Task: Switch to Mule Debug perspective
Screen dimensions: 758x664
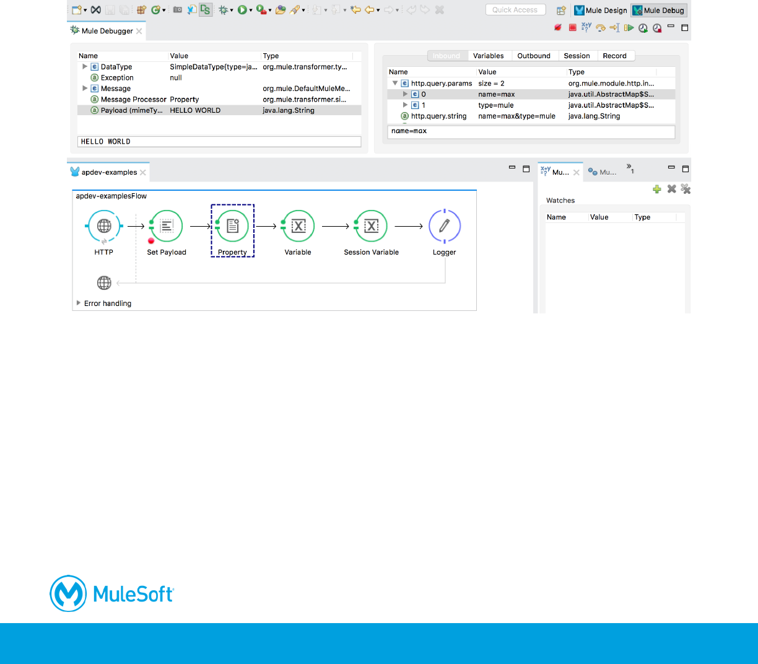Action: click(659, 11)
